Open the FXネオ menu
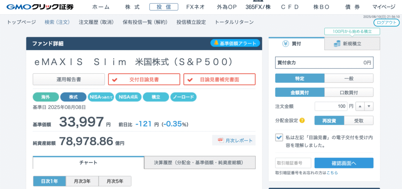The height and width of the screenshot is (189, 402). 196,7
